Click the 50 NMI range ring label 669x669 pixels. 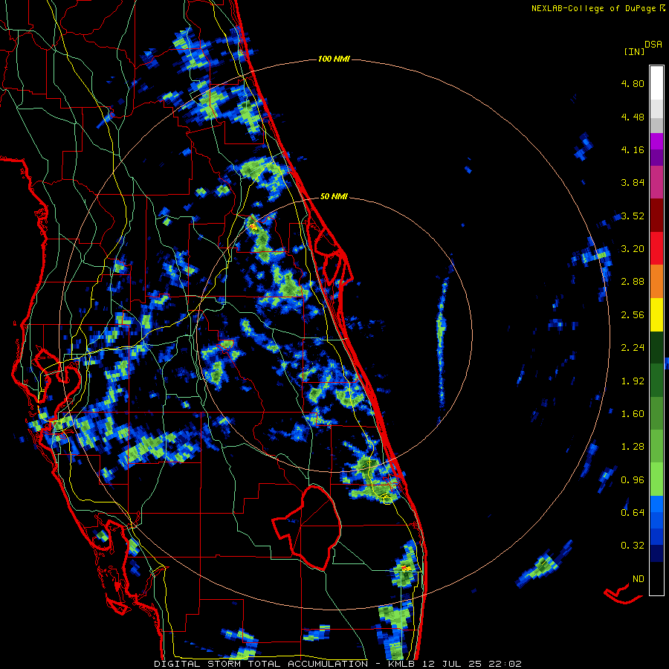[x=334, y=197]
